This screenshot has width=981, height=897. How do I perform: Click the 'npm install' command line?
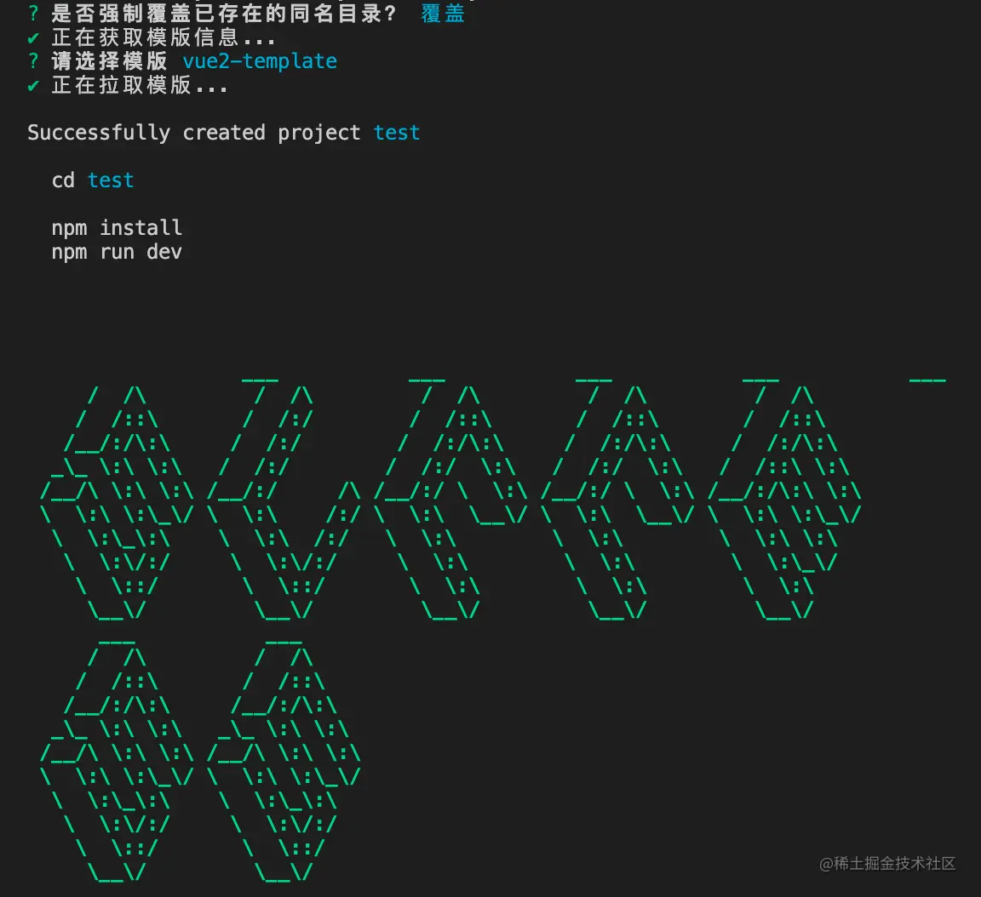tap(117, 227)
